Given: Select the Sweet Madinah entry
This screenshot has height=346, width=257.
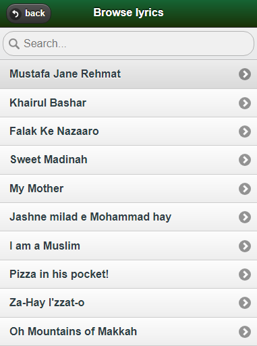Looking at the screenshot, I should click(x=128, y=160).
